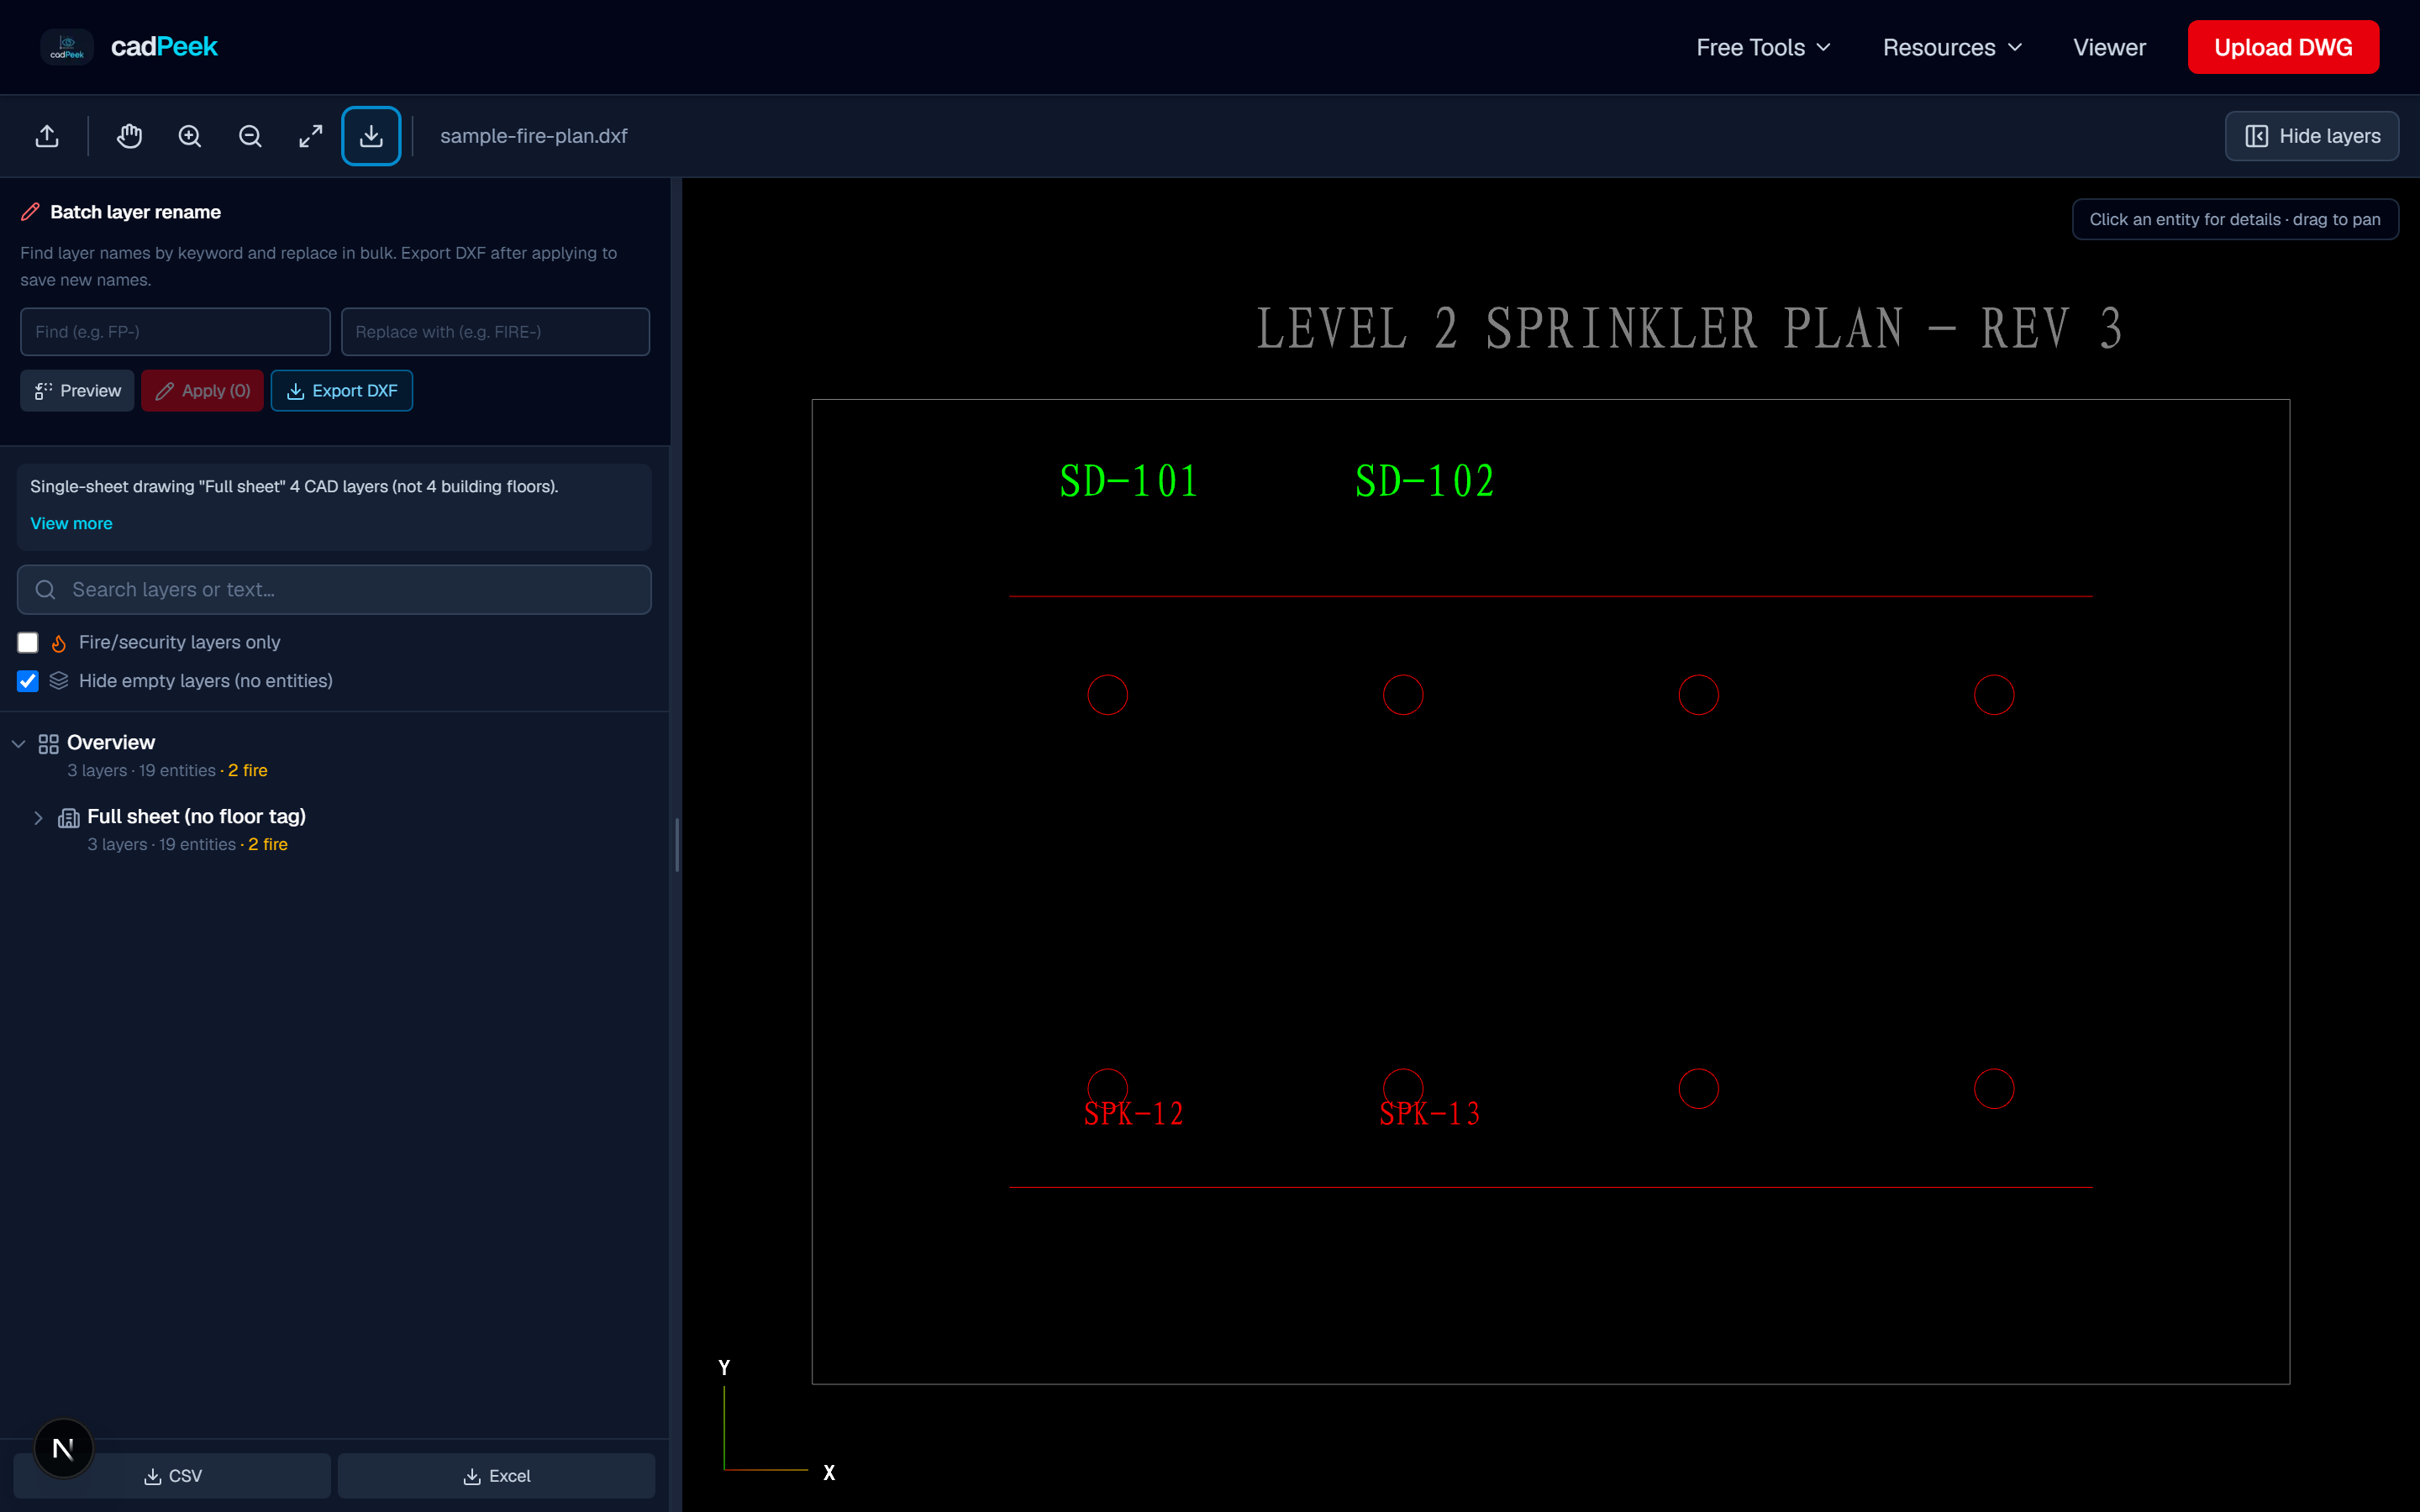Select the SPK-13 label in drawing

click(1430, 1114)
